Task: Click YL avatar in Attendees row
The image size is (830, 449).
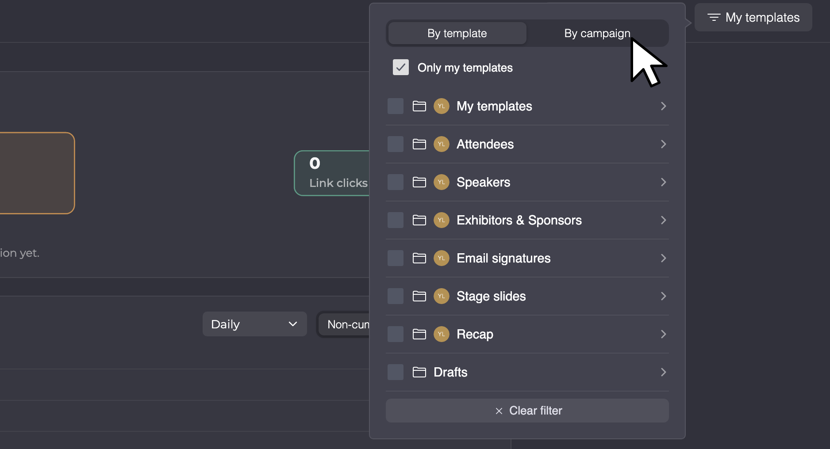Action: point(442,144)
